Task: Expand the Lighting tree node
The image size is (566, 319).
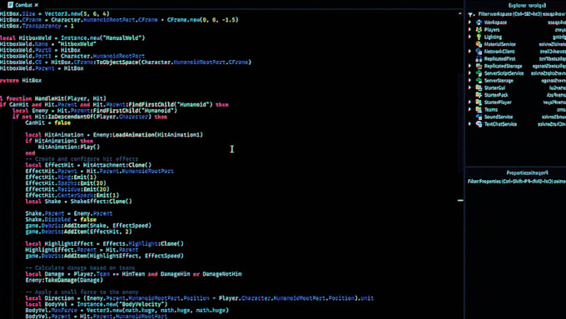Action: point(470,37)
